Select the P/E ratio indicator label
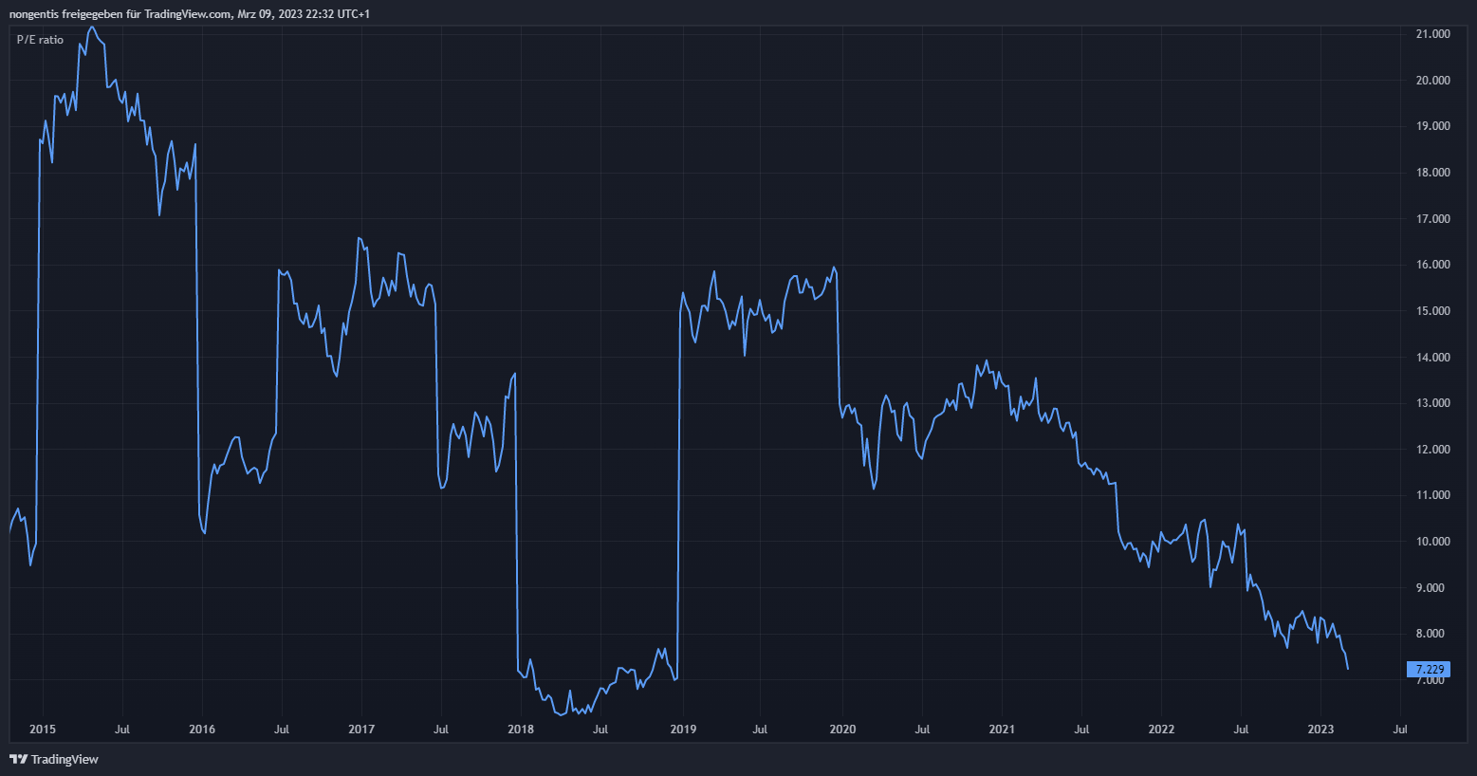This screenshot has width=1477, height=776. (41, 40)
